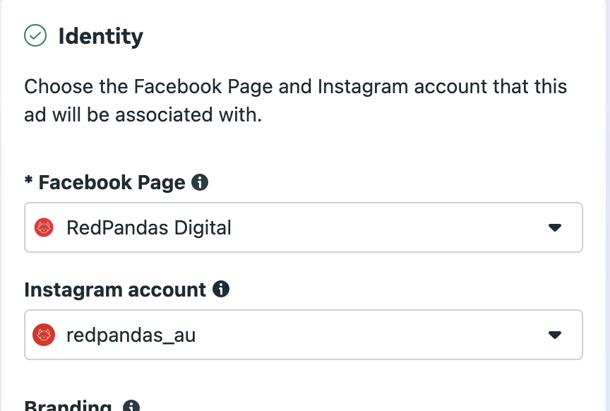610x411 pixels.
Task: Expand the Instagram account dropdown arrow
Action: tap(555, 335)
